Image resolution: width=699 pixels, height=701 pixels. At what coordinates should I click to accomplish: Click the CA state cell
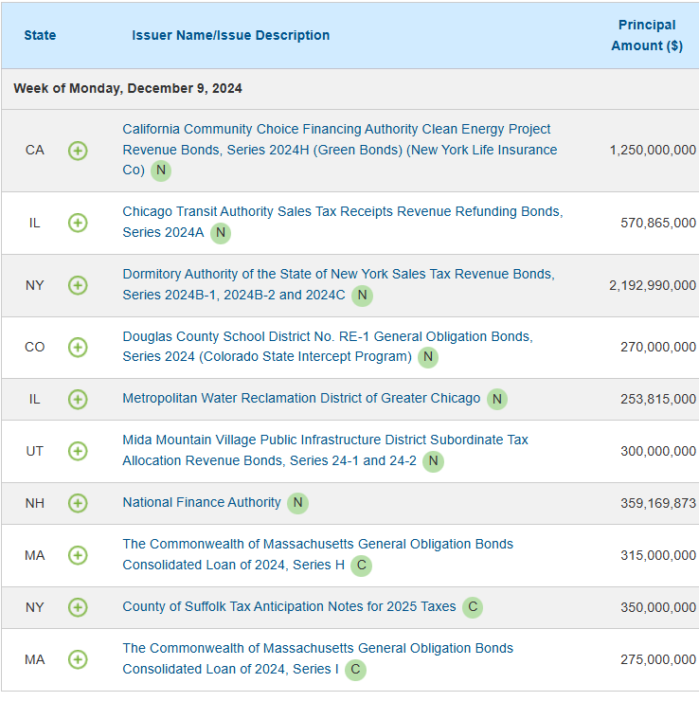(x=35, y=151)
